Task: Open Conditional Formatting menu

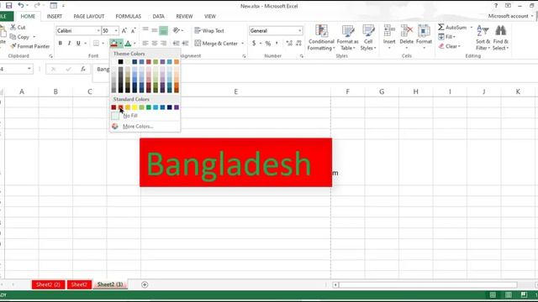Action: (x=321, y=38)
